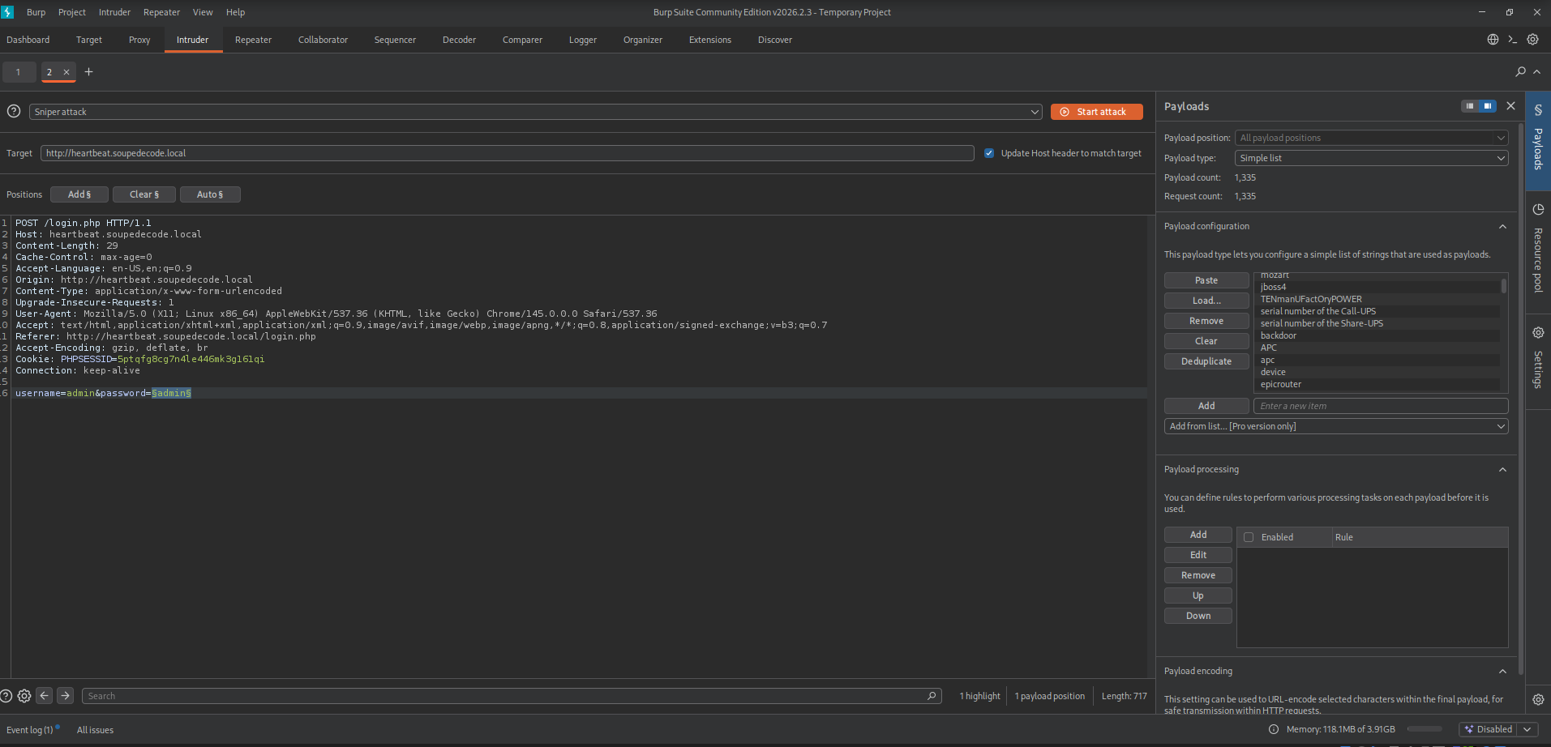Click the Auto § button
Screen dimensions: 1551x747
click(x=210, y=194)
